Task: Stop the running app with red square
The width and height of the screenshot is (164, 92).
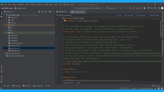Action: pyautogui.click(x=141, y=8)
